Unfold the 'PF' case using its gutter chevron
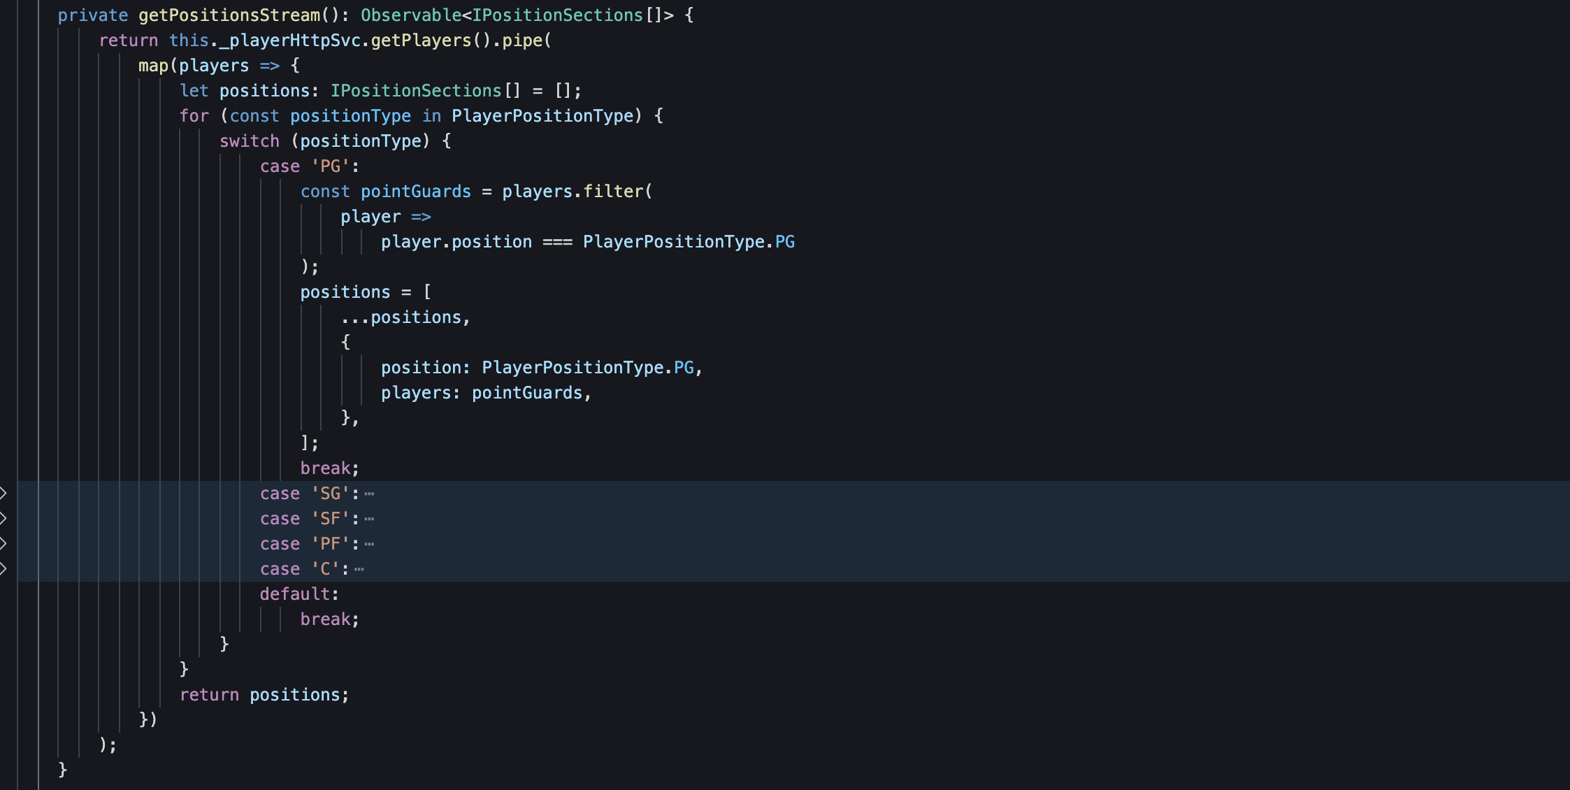Screen dimensions: 1570x790 pos(4,543)
